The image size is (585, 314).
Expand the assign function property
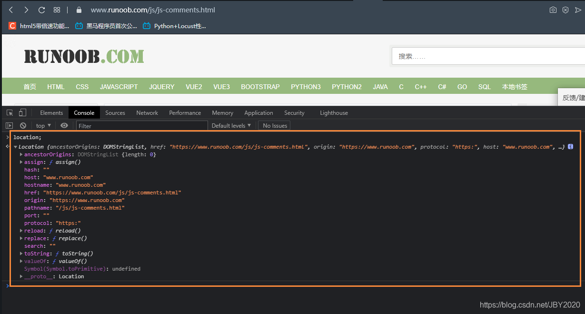pyautogui.click(x=21, y=162)
